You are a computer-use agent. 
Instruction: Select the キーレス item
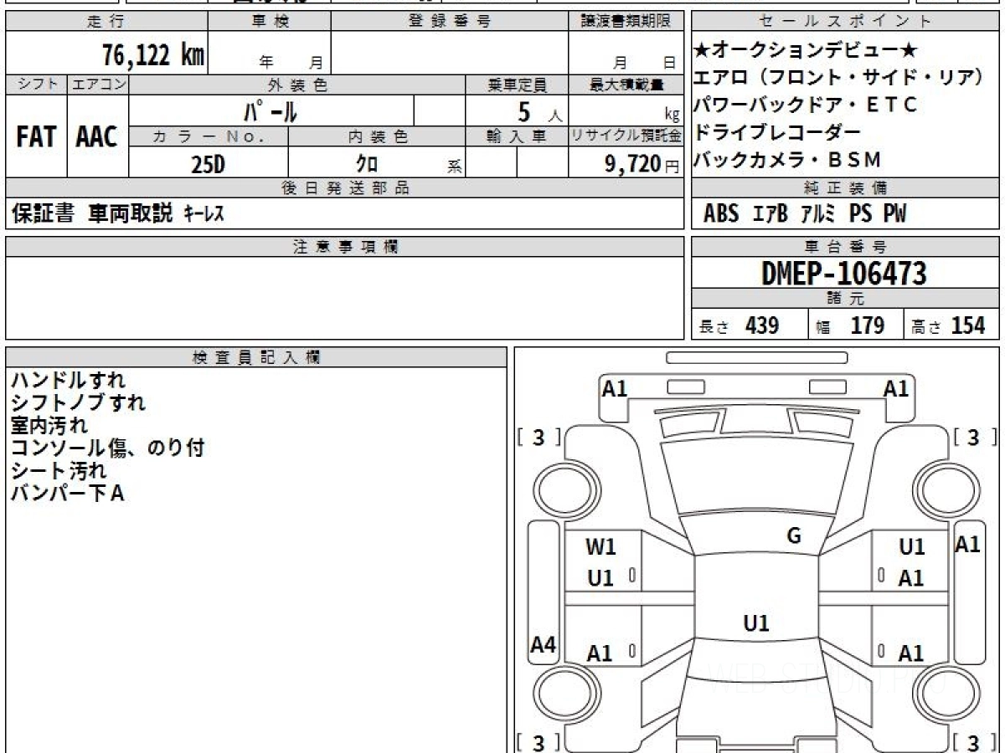click(x=204, y=215)
